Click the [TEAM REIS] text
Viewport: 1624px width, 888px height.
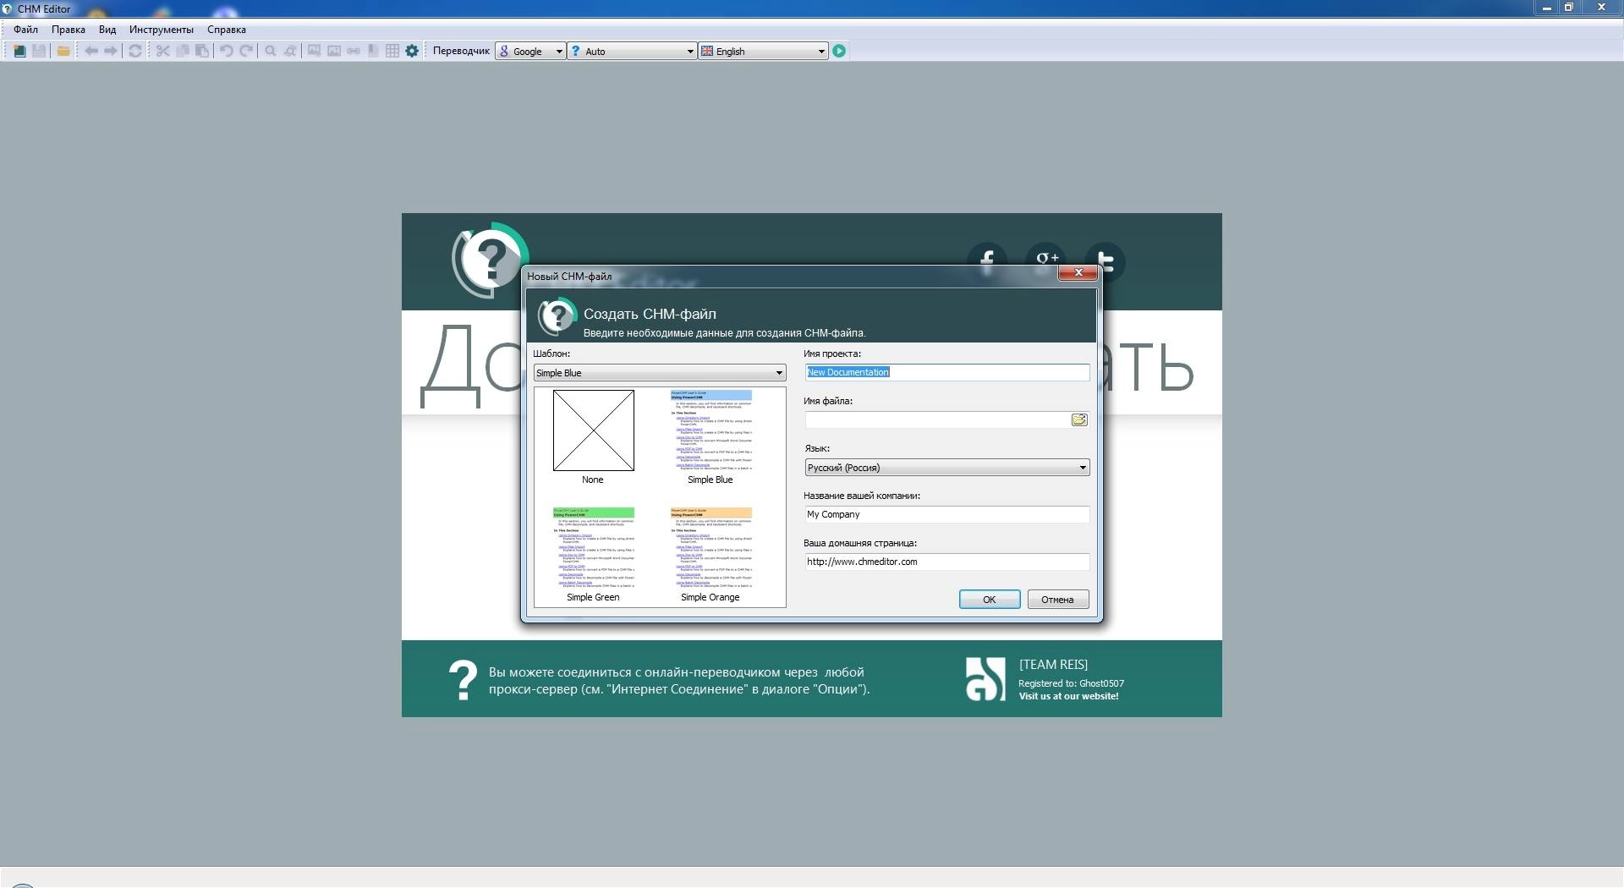tap(1053, 665)
